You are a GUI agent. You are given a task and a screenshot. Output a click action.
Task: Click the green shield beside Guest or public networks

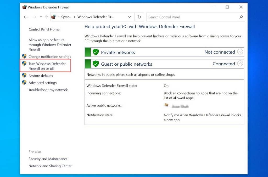point(96,64)
